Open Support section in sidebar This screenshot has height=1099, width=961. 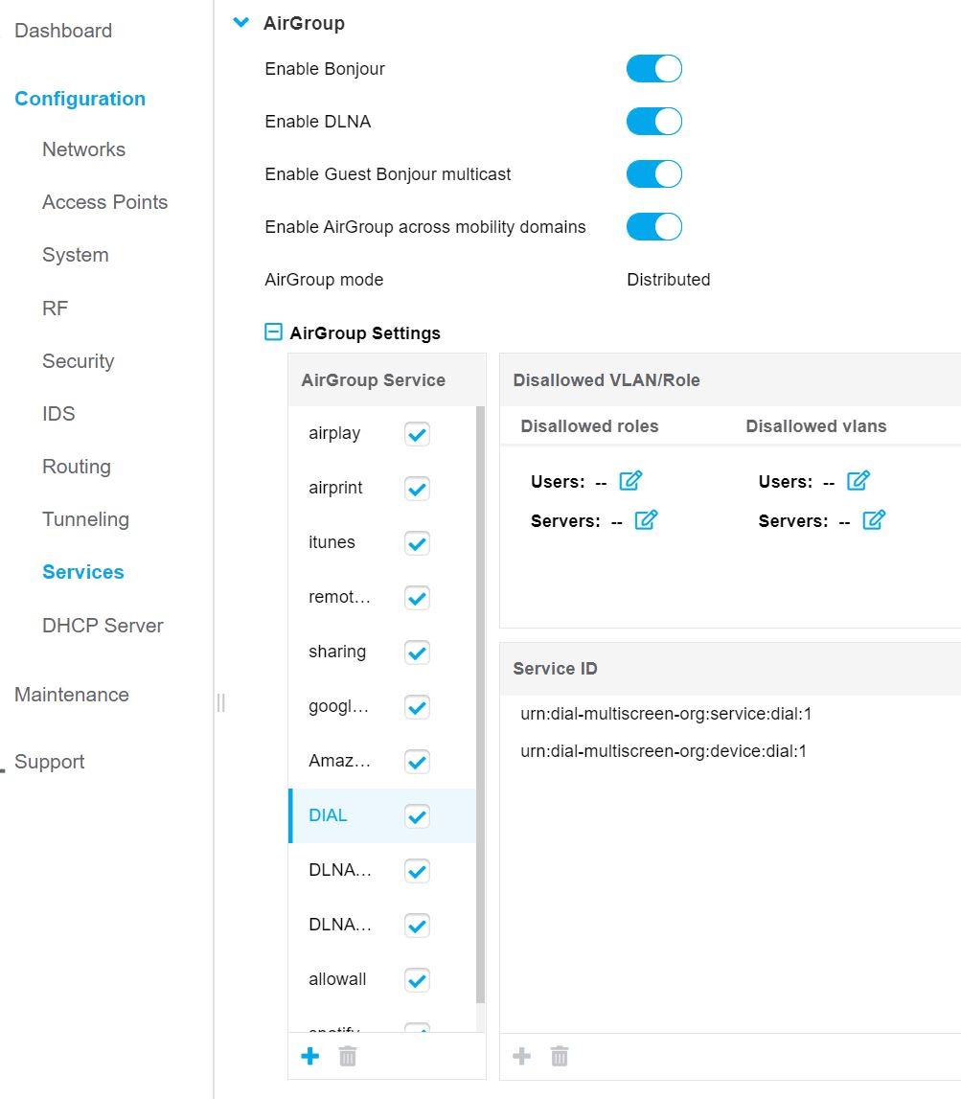[x=49, y=762]
